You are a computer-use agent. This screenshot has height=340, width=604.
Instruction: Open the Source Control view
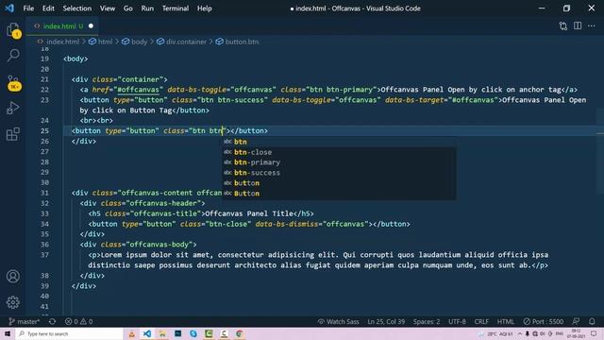[x=13, y=82]
